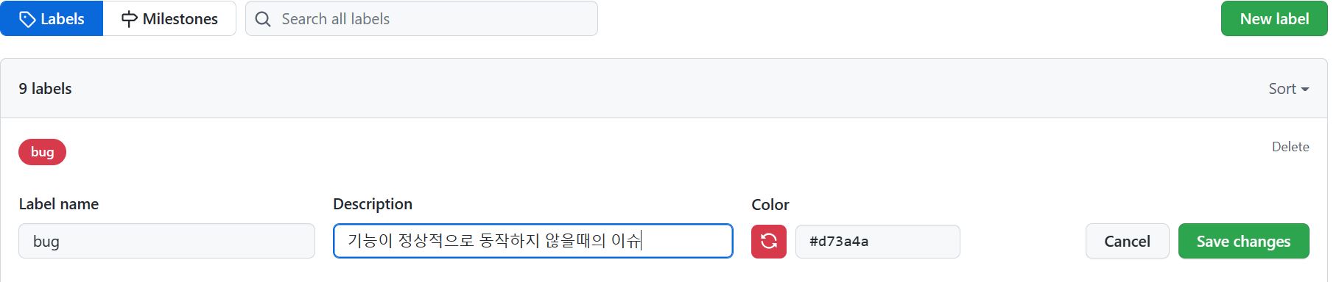Click the 9 labels header text
The image size is (1339, 282).
46,89
